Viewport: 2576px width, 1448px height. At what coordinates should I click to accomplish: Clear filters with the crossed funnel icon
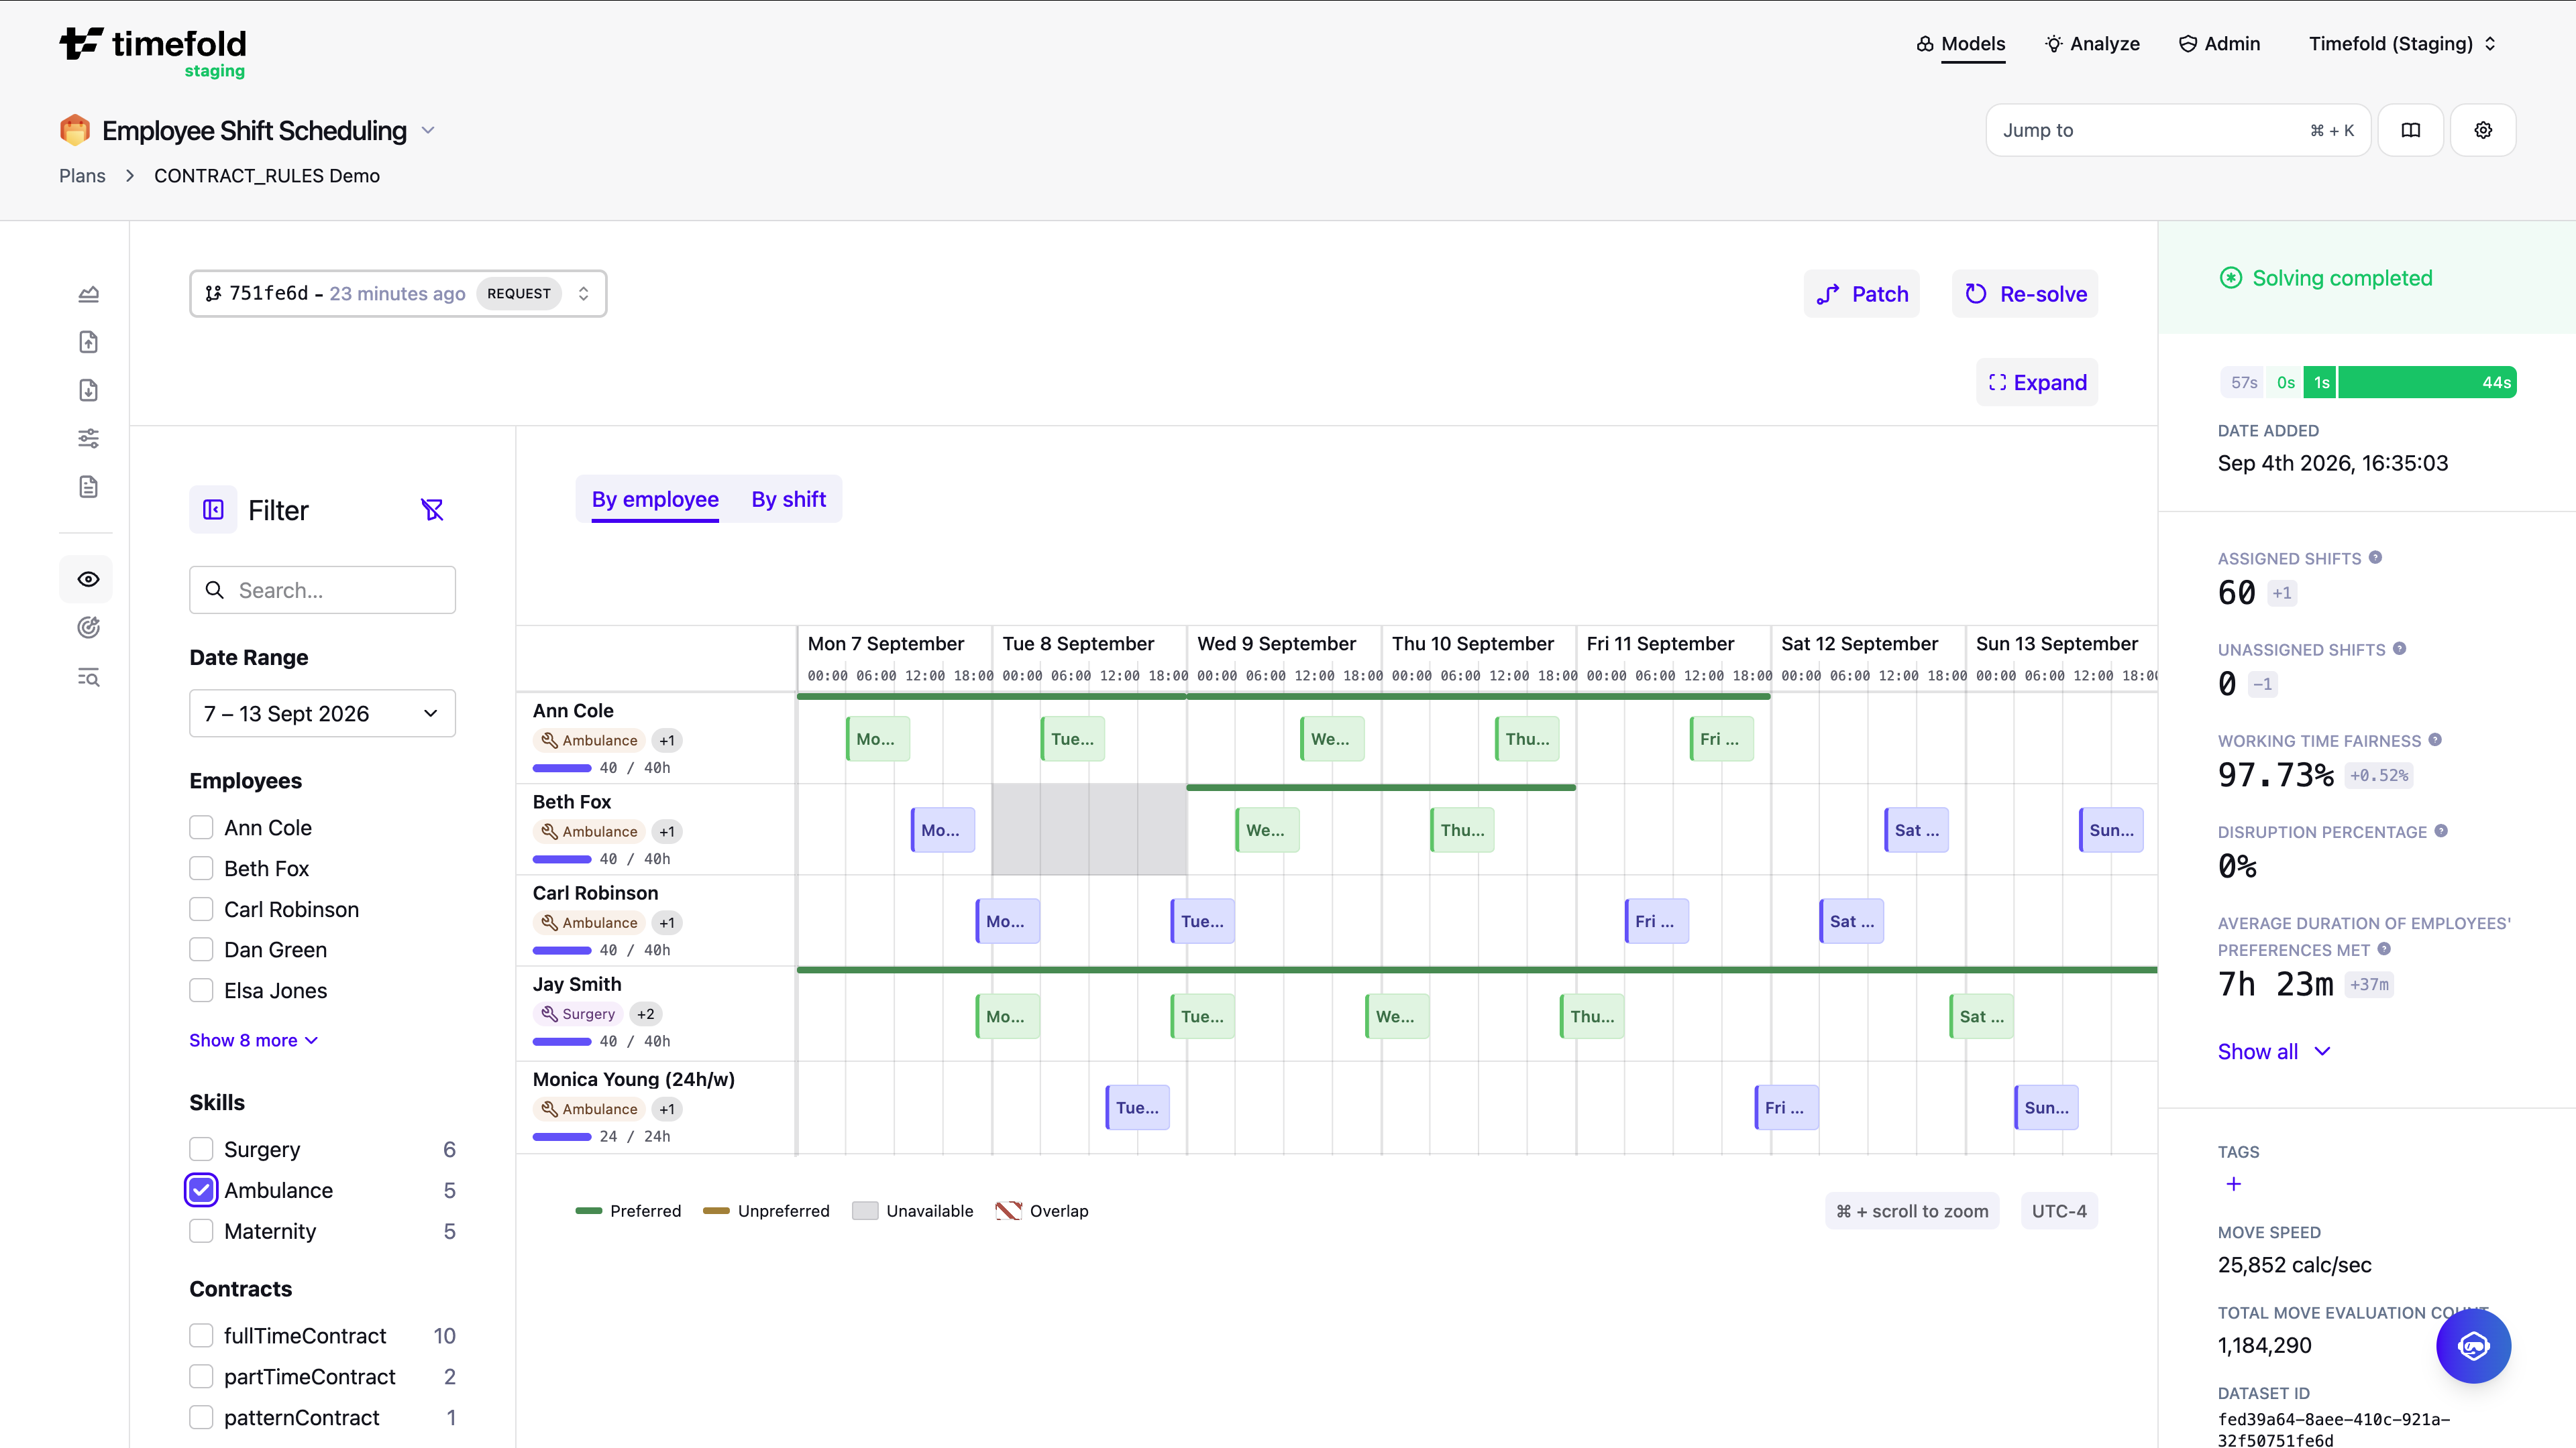coord(432,509)
